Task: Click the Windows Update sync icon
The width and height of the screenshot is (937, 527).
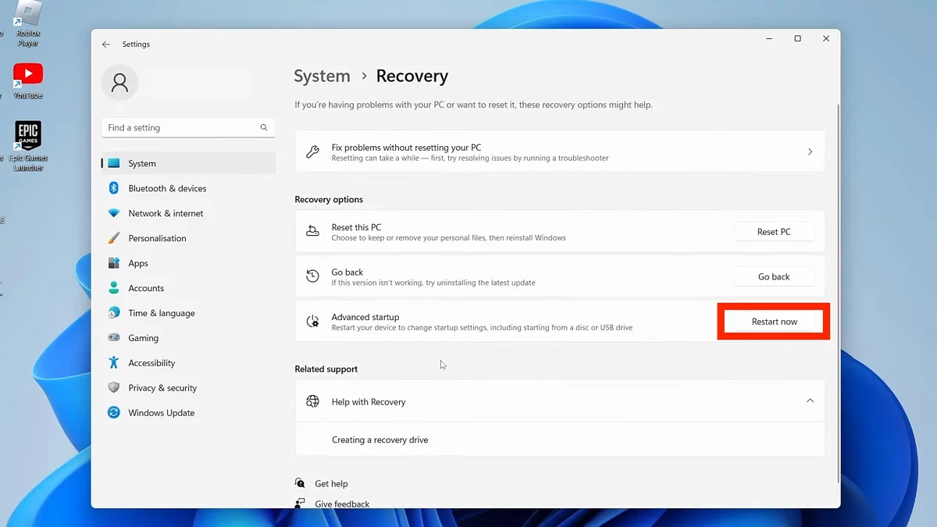Action: tap(113, 413)
